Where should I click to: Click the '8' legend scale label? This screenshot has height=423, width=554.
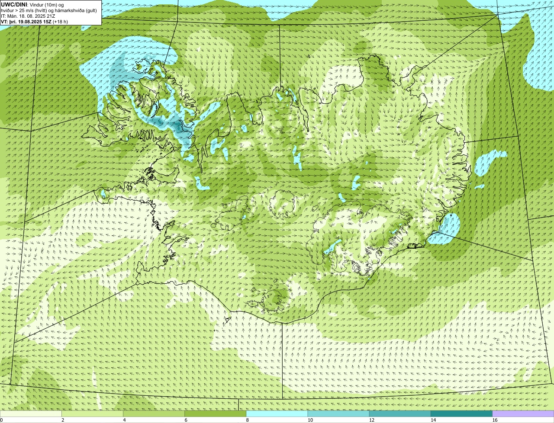[x=247, y=420]
